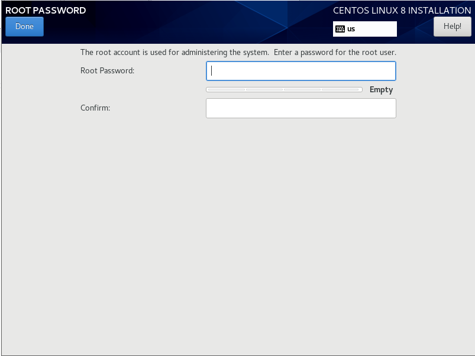Click the password strength meter bar
Image resolution: width=475 pixels, height=356 pixels.
coord(284,90)
